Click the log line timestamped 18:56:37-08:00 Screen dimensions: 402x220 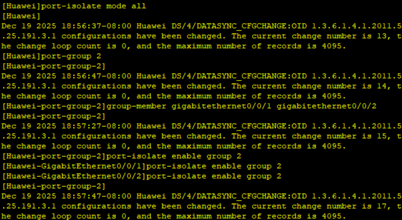tap(201, 26)
